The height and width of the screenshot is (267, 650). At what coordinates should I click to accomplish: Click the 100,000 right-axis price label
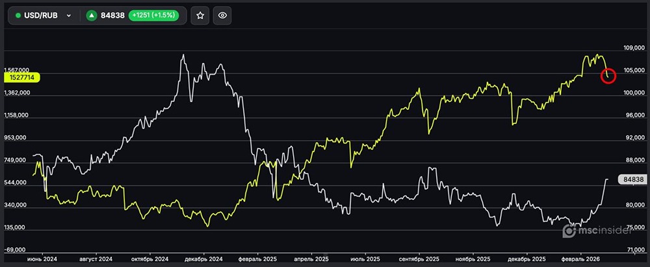634,94
